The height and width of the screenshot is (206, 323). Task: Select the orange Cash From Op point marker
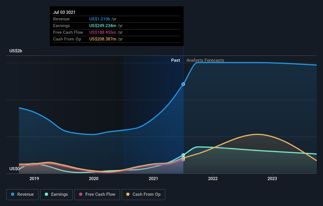pos(183,158)
